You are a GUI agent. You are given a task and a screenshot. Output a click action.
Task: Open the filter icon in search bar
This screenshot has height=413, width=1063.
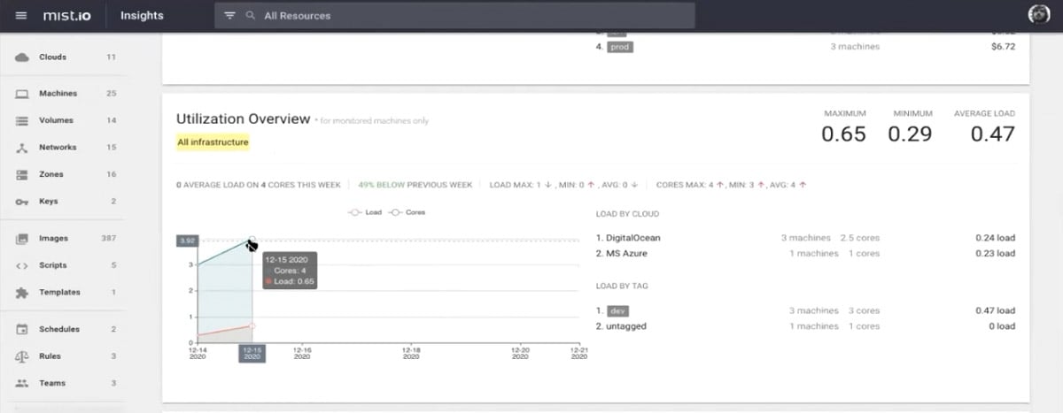point(229,15)
